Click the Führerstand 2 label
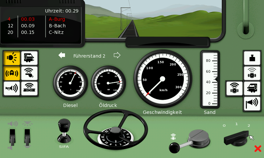Image resolution: width=264 pixels, height=158 pixels. 89,56
